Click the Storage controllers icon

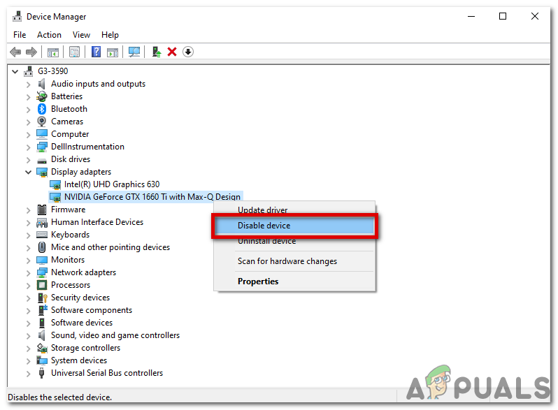(x=42, y=348)
